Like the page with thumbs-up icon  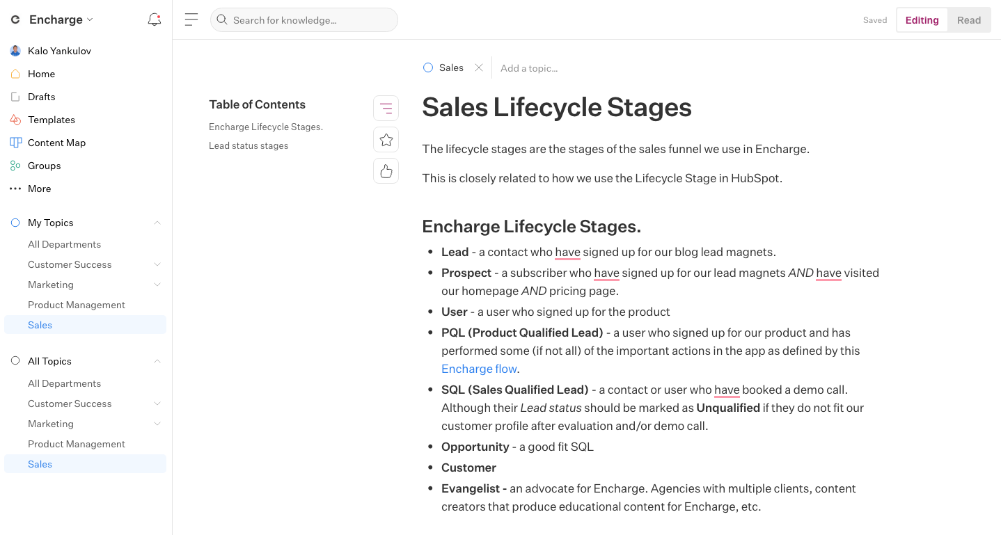[386, 170]
